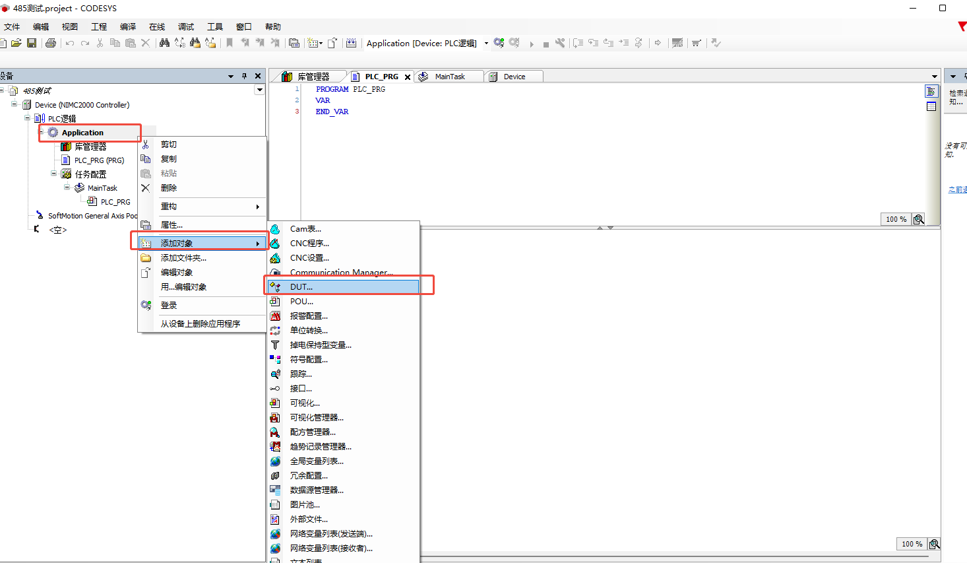
Task: Close the PLC_PRG editor tab
Action: click(408, 77)
